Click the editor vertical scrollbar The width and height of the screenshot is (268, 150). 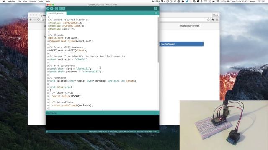pos(158,40)
